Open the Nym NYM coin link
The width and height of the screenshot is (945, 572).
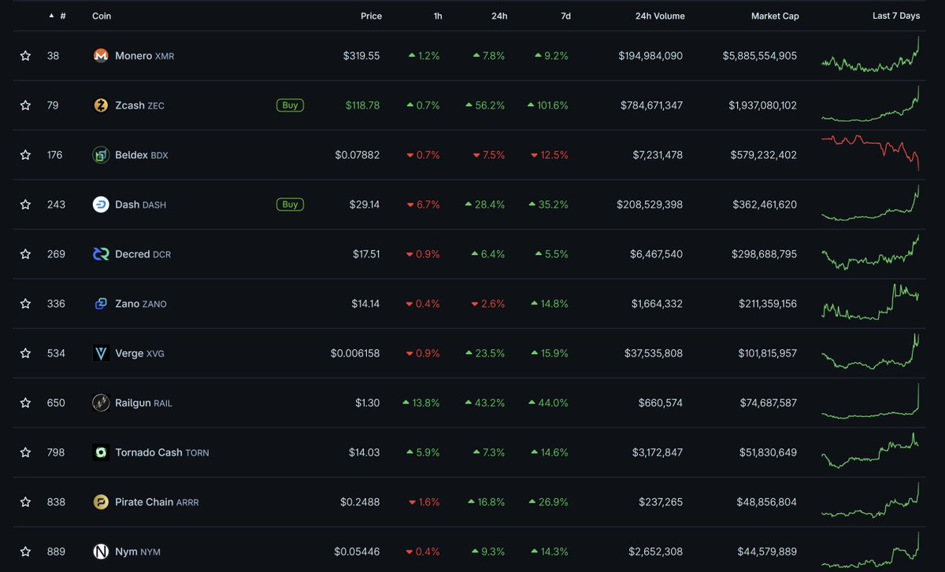[x=138, y=552]
